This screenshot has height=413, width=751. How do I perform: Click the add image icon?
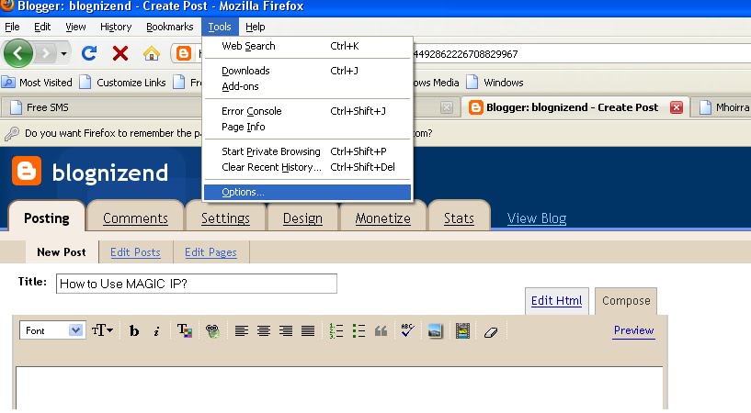[x=435, y=330]
